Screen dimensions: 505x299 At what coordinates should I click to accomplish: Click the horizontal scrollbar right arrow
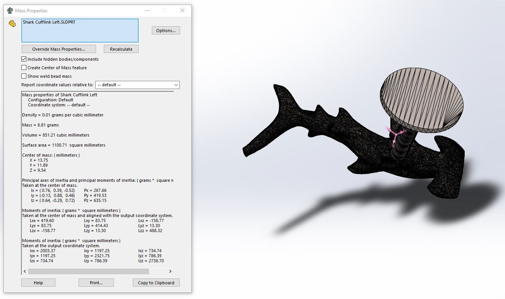170,272
